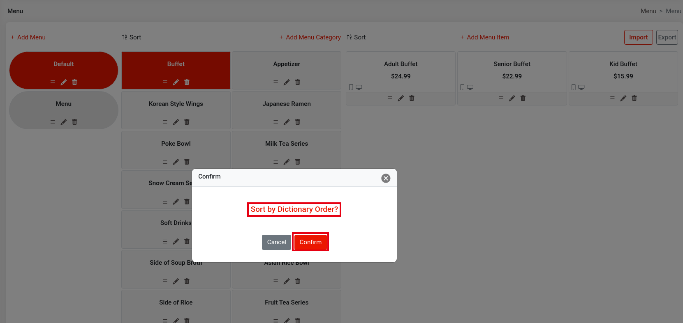Click trash icon under Appetizer category
This screenshot has width=683, height=323.
pos(298,82)
